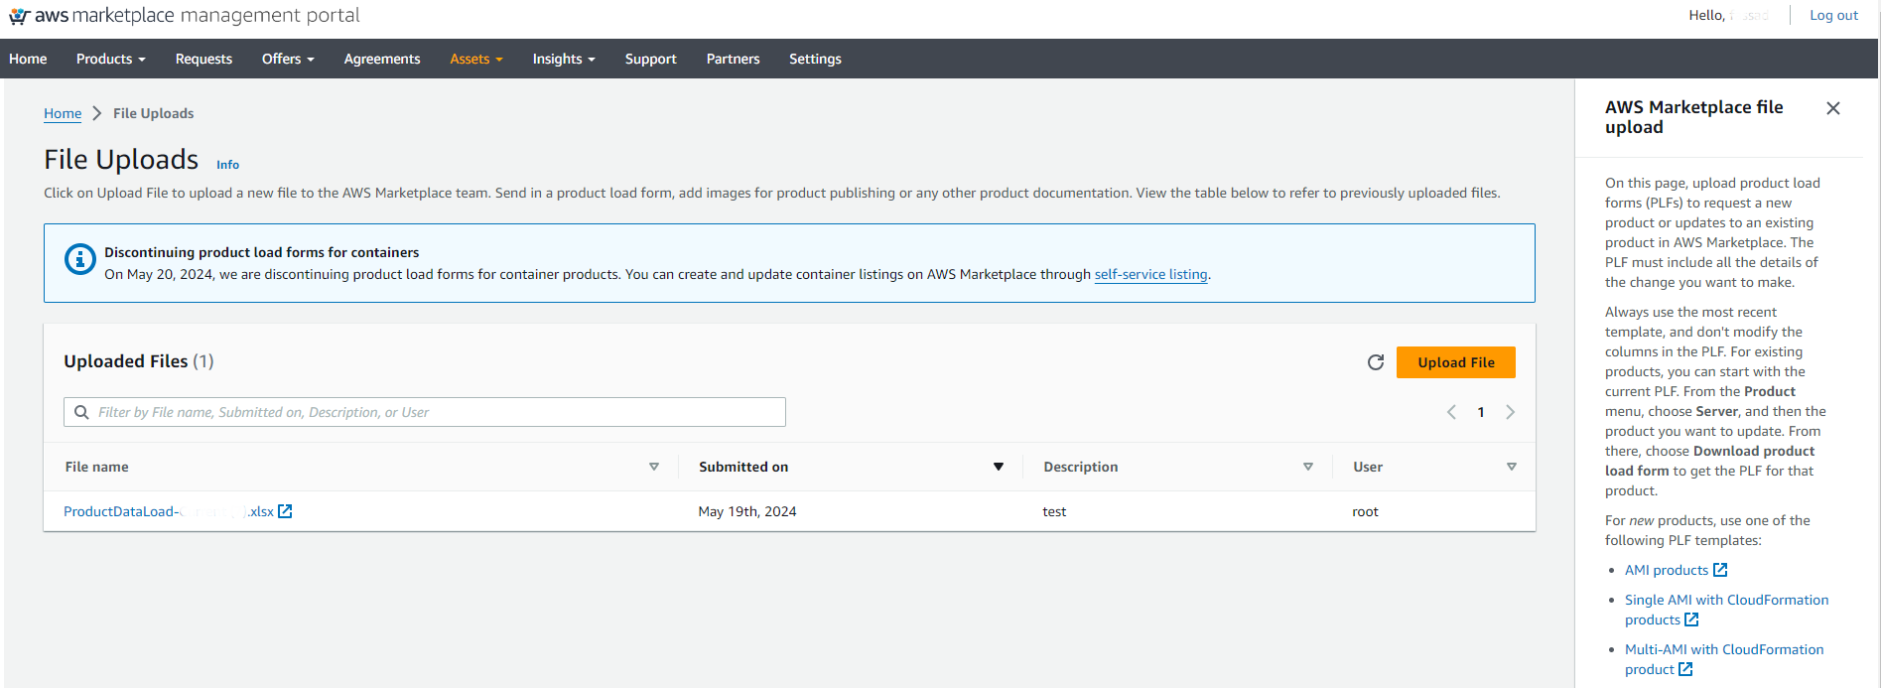The image size is (1881, 688).
Task: Click the 'May 19th, 2024' cell
Action: coord(747,511)
